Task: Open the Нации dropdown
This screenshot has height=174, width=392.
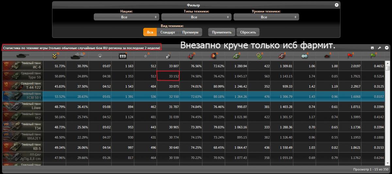Action: pyautogui.click(x=126, y=17)
